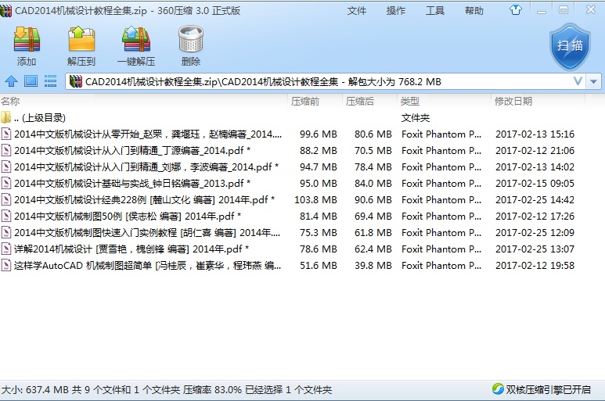Image resolution: width=605 pixels, height=401 pixels.
Task: Click the date 2017-02-25 14:42
Action: 535,199
